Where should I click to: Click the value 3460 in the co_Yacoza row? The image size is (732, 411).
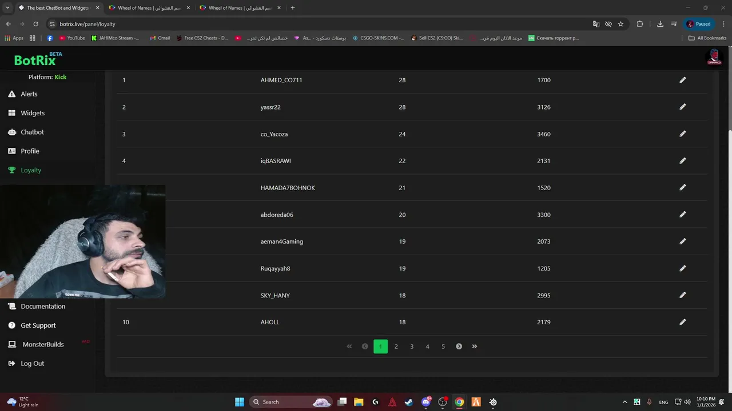pyautogui.click(x=544, y=134)
